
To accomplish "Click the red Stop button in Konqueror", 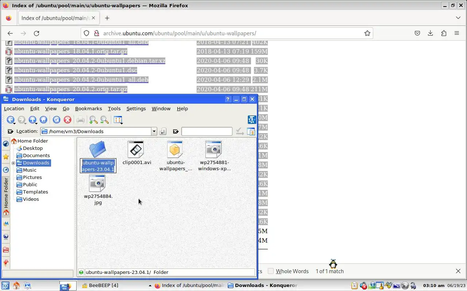I will pyautogui.click(x=67, y=120).
